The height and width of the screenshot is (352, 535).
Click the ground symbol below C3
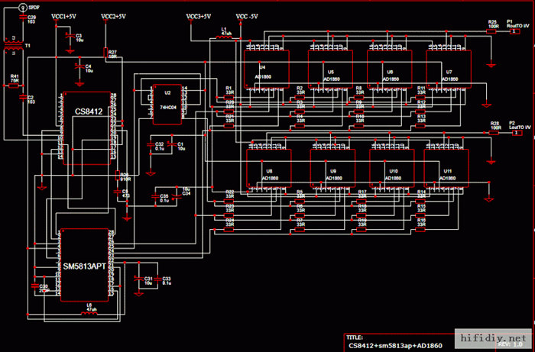pyautogui.click(x=70, y=51)
